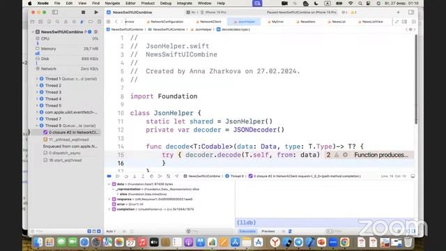Open the Issue navigator warning triangle icon
The image size is (446, 251).
pos(66,22)
